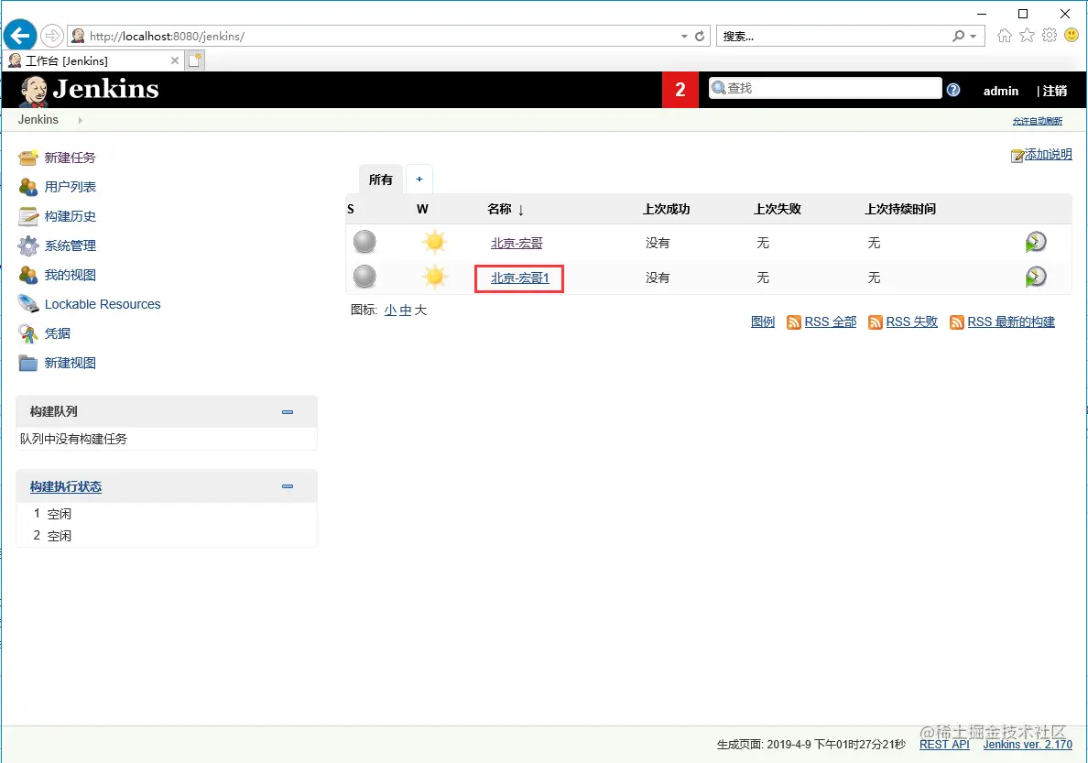This screenshot has width=1088, height=763.
Task: Click the 凭据 credentials key icon
Action: tap(27, 334)
